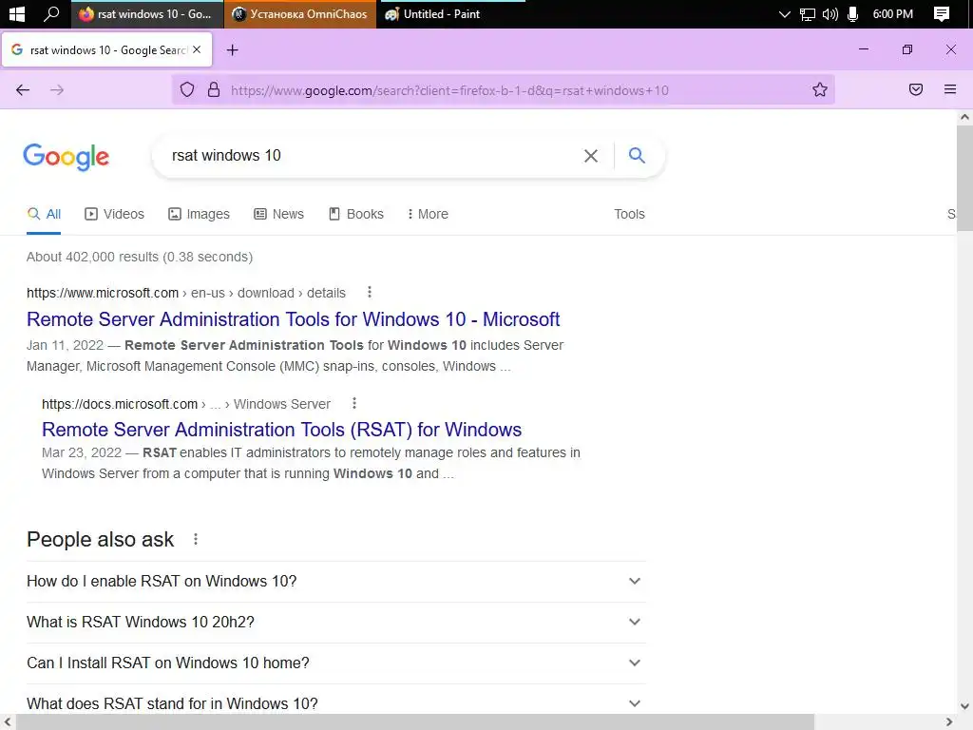Open taskbar search magnifier
973x730 pixels.
pyautogui.click(x=51, y=13)
